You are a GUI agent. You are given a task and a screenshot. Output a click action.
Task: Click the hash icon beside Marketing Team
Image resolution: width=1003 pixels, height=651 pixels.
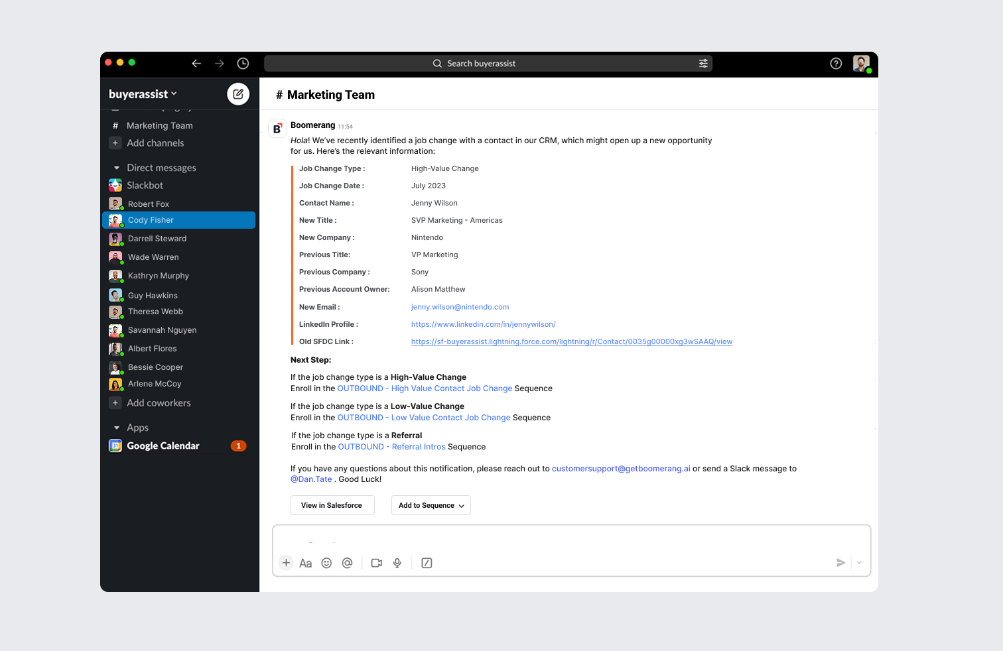pos(115,126)
